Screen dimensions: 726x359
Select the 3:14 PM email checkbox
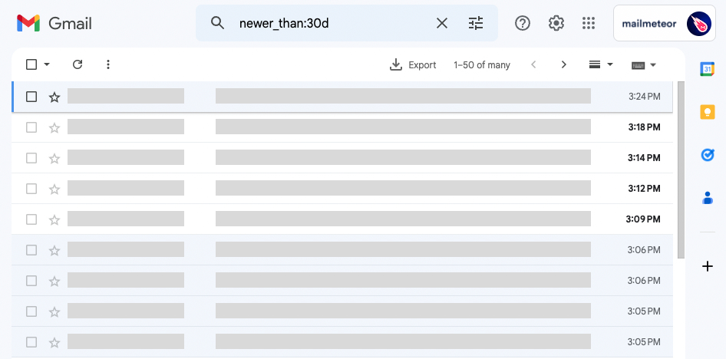pyautogui.click(x=31, y=158)
